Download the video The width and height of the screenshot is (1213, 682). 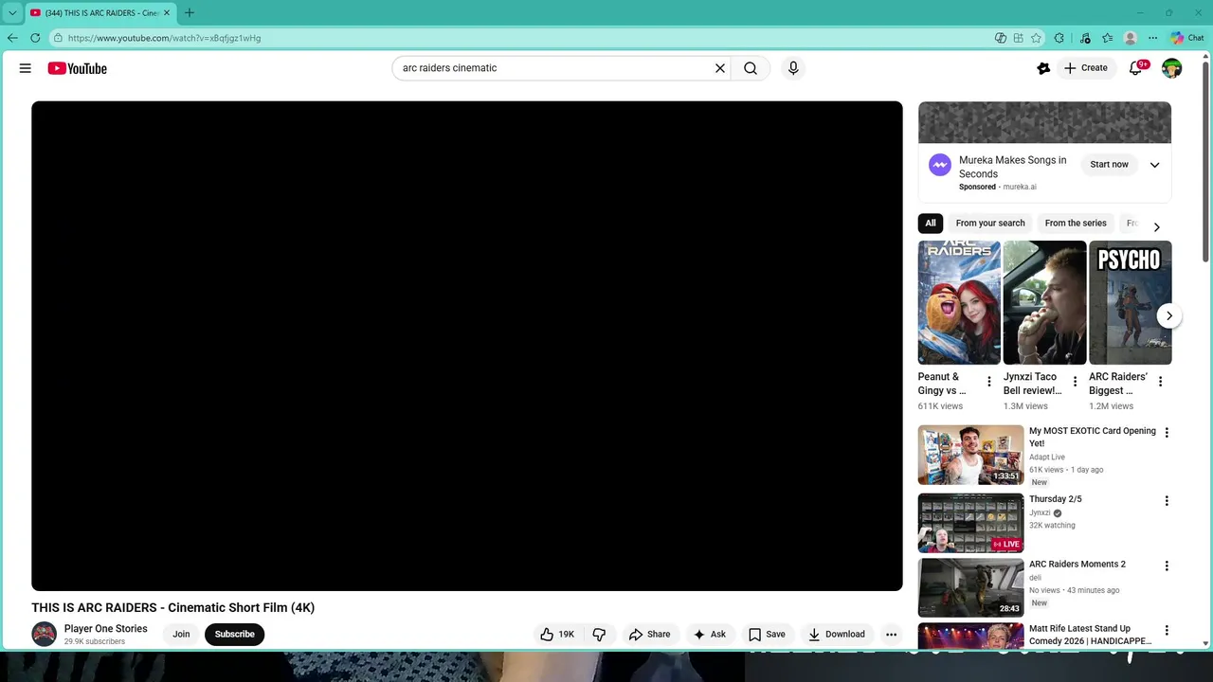coord(836,635)
